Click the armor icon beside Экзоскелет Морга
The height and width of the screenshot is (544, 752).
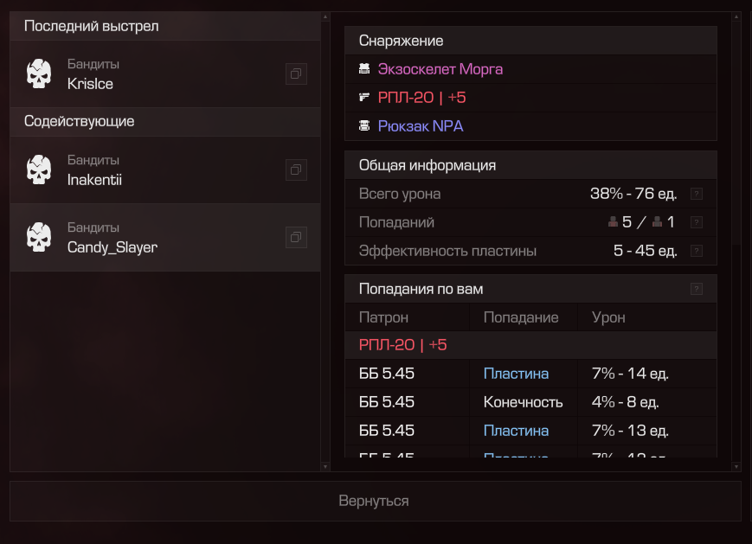pyautogui.click(x=364, y=69)
